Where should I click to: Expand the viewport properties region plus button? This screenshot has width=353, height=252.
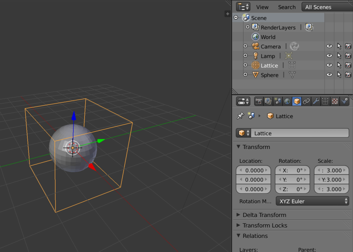coord(227,14)
